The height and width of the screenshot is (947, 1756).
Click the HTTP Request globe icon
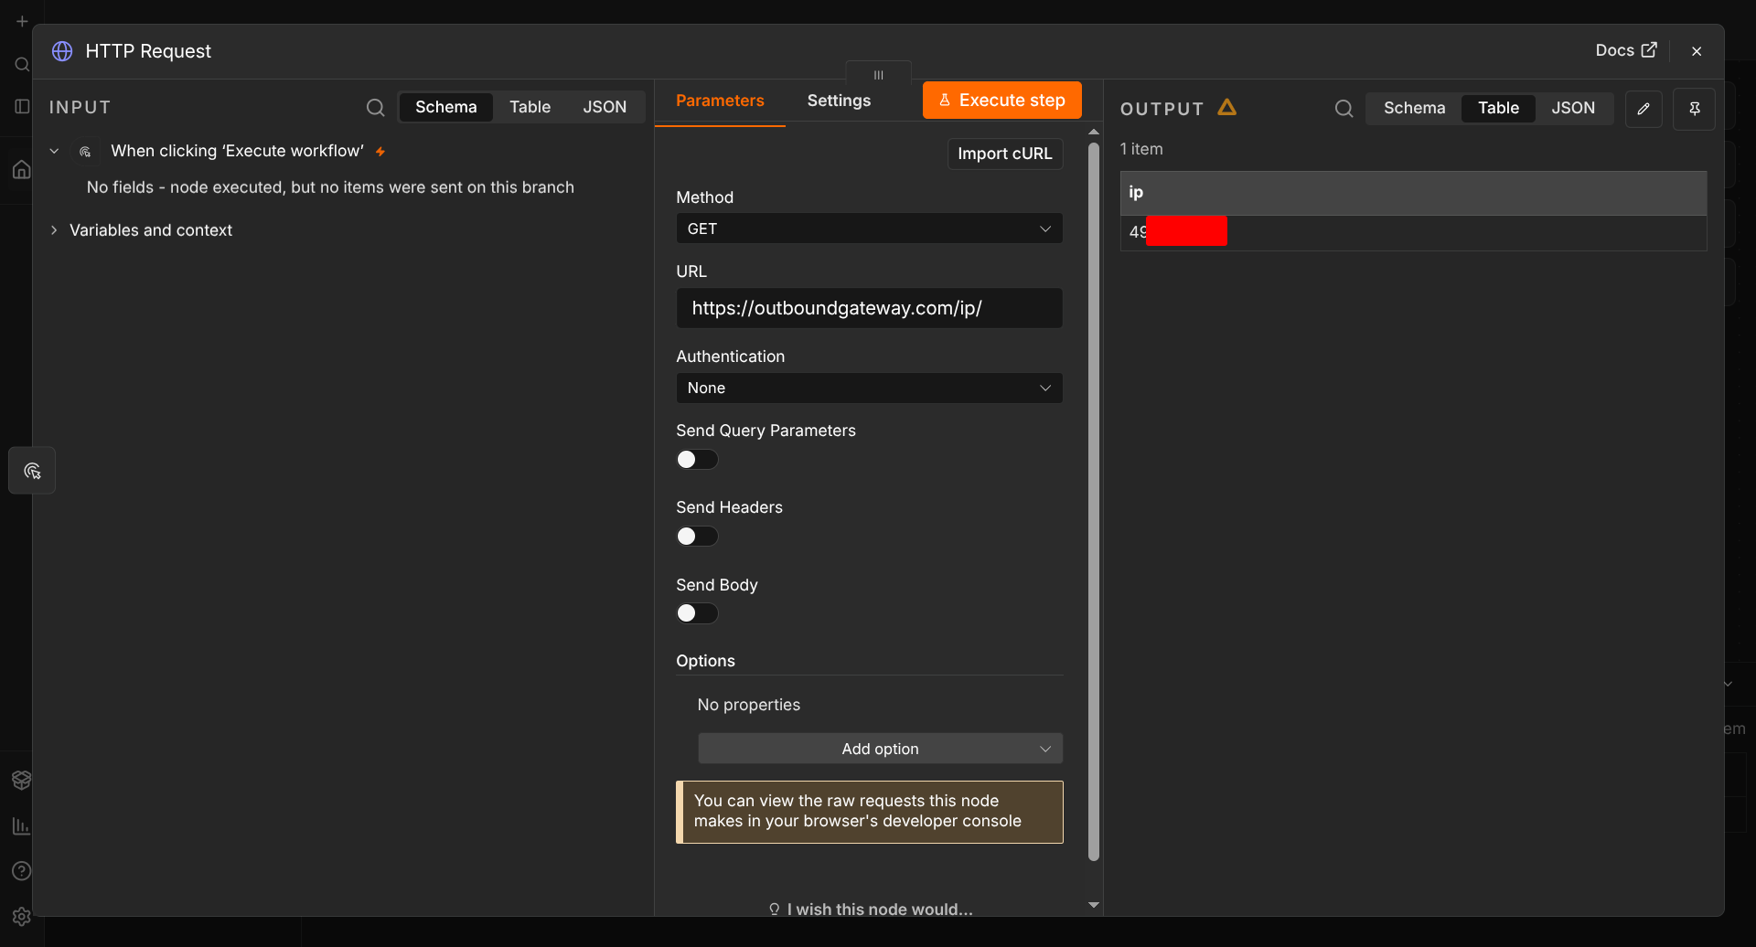[62, 51]
